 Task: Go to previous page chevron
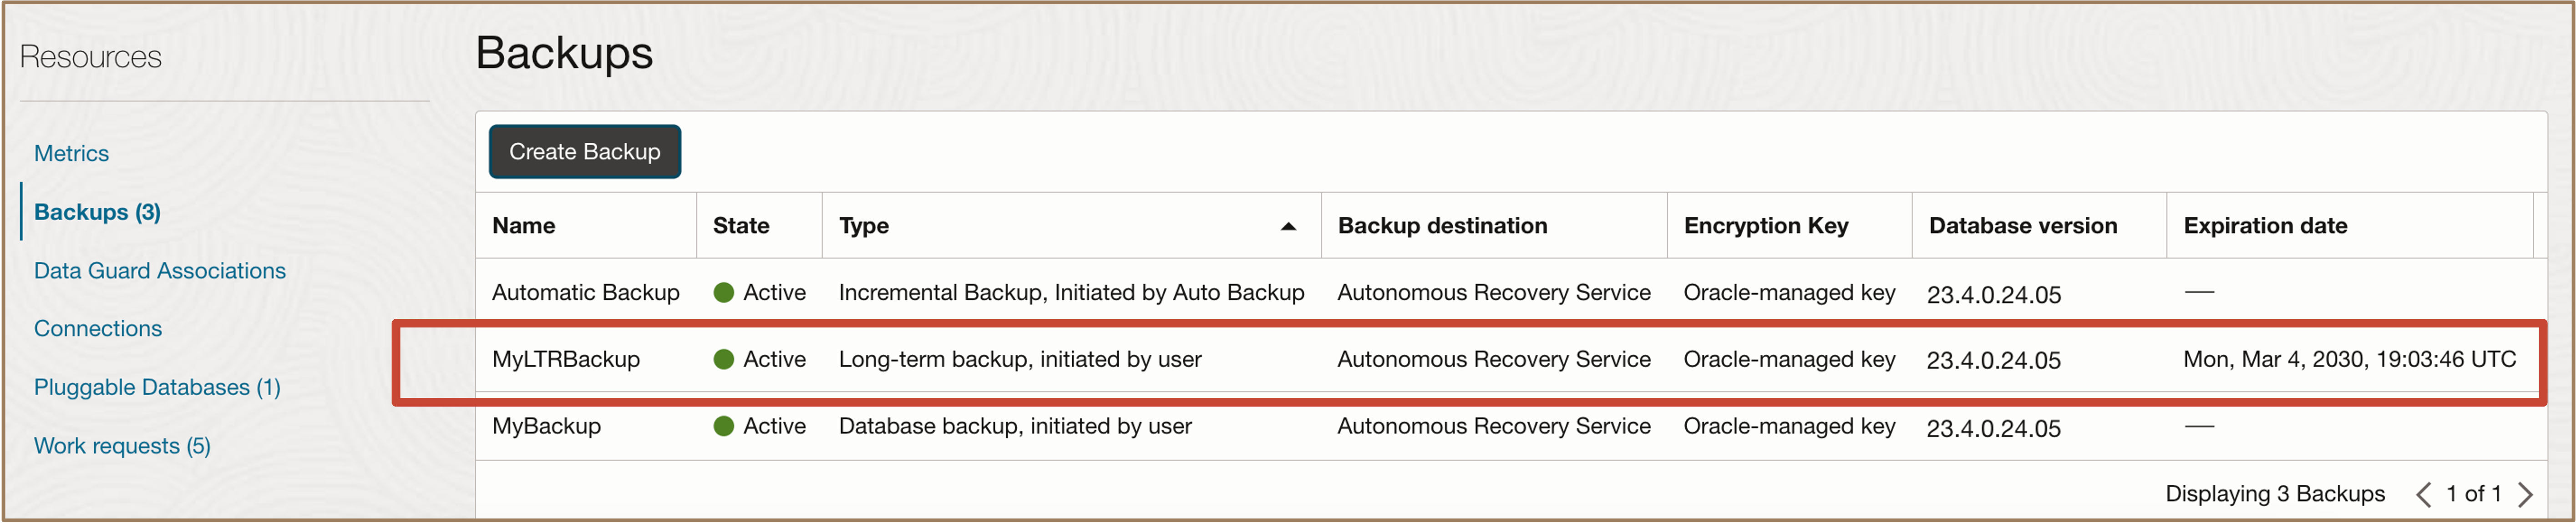(2422, 494)
